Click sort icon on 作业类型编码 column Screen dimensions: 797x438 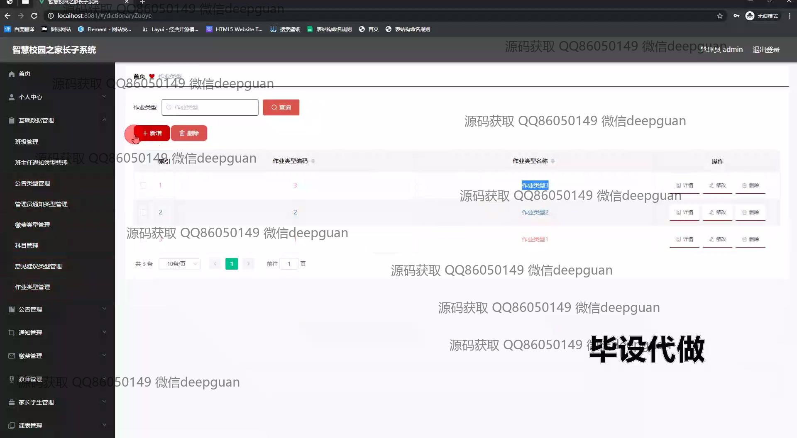coord(313,161)
